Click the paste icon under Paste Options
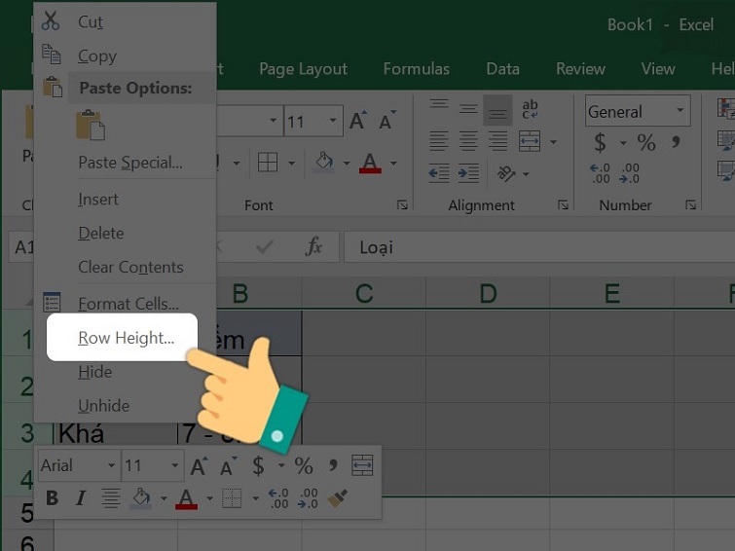Image resolution: width=735 pixels, height=551 pixels. click(x=90, y=126)
